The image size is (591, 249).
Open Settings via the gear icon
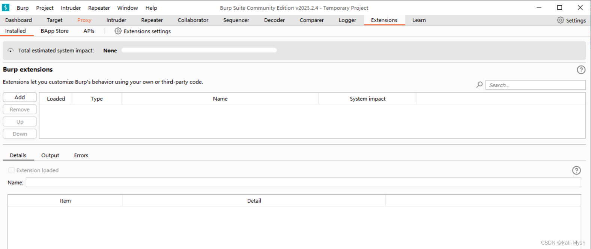tap(560, 20)
